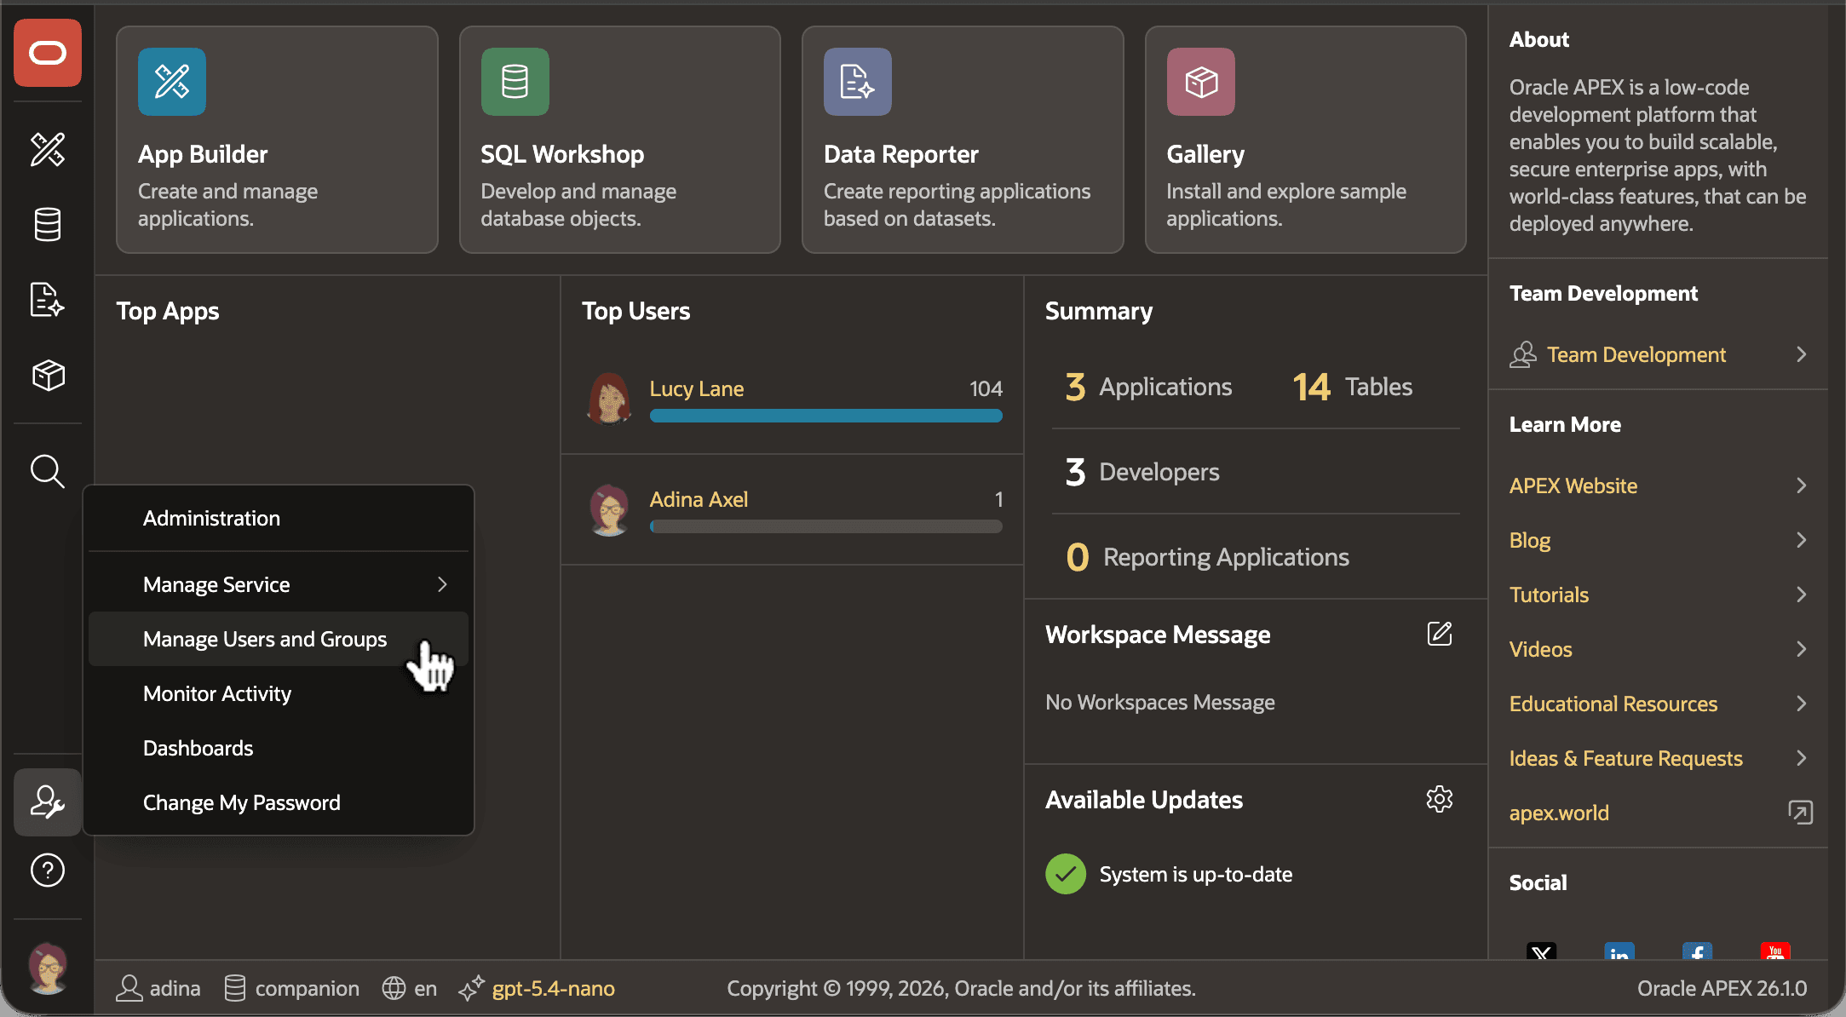The image size is (1846, 1017).
Task: Open the apex.world external link icon
Action: (1801, 813)
